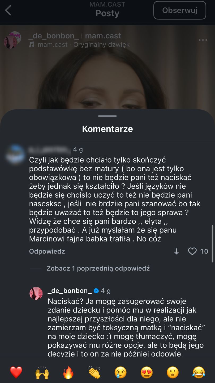Like the comment with the heart icon

pyautogui.click(x=192, y=251)
